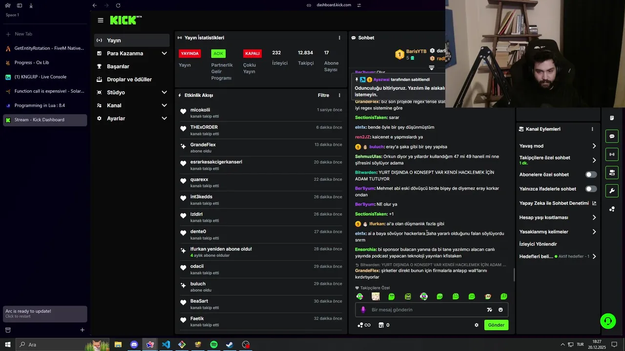Viewport: 625px width, 351px height.
Task: Click the points dots icon in right rail
Action: 612,209
